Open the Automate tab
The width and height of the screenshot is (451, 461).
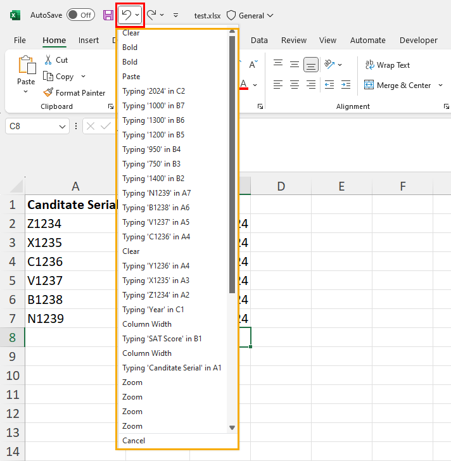[367, 41]
